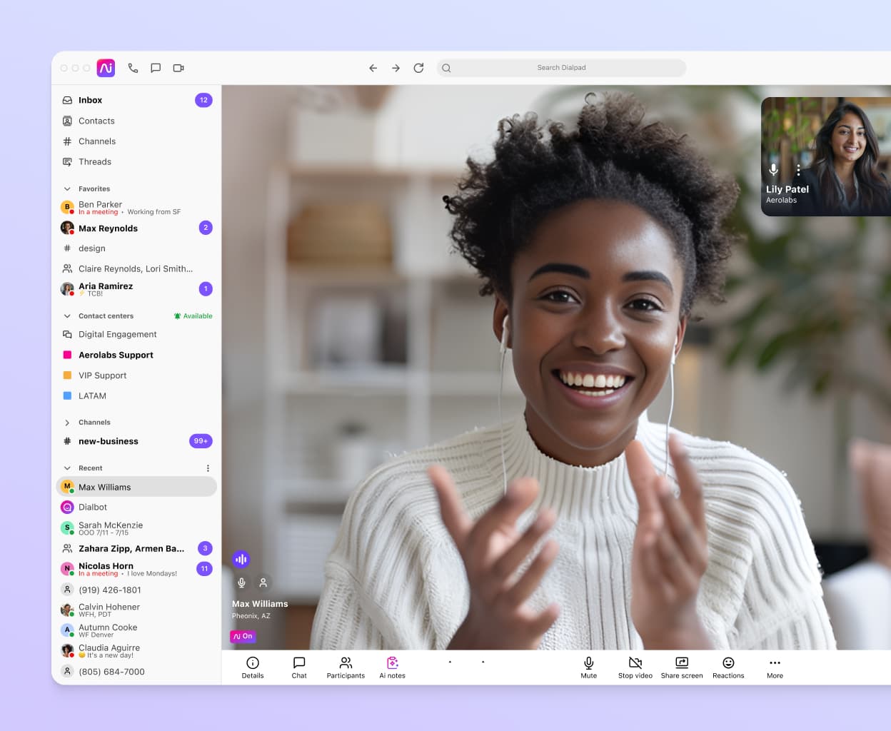Click the phone call icon in top bar
This screenshot has width=891, height=731.
133,68
